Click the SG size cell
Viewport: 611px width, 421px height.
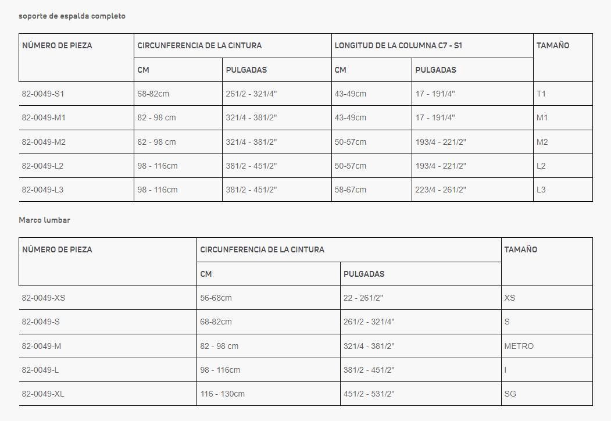click(510, 394)
